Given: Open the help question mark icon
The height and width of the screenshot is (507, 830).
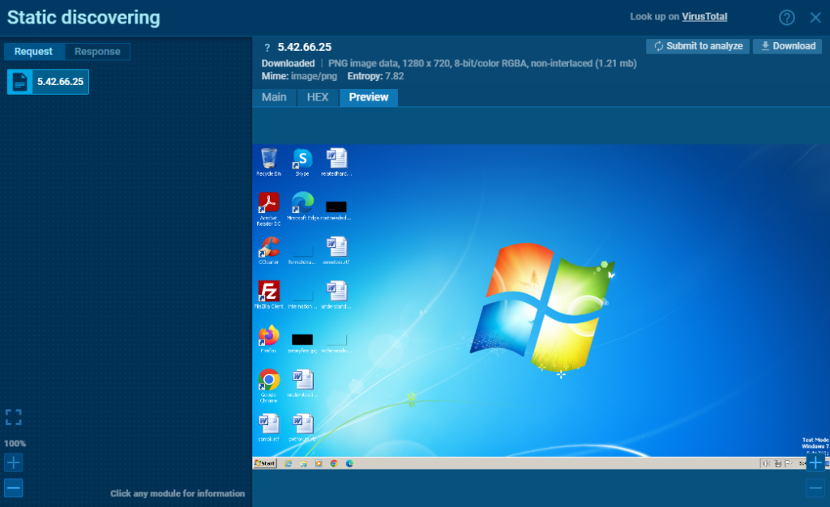Looking at the screenshot, I should [x=786, y=18].
